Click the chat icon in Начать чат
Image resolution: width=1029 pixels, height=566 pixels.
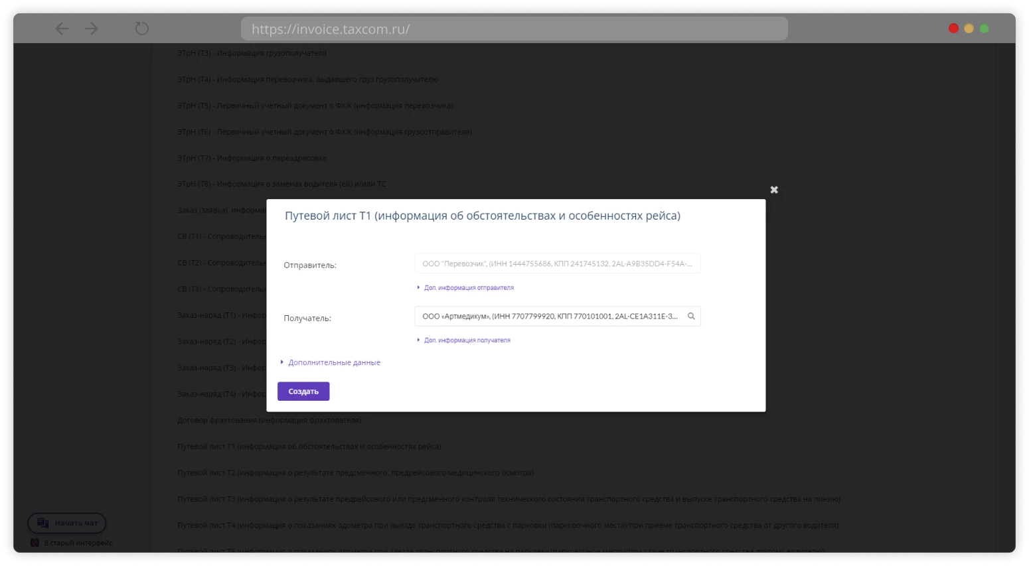pyautogui.click(x=42, y=523)
